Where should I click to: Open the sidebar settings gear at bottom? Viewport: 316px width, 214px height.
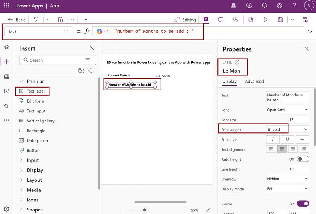tap(7, 209)
